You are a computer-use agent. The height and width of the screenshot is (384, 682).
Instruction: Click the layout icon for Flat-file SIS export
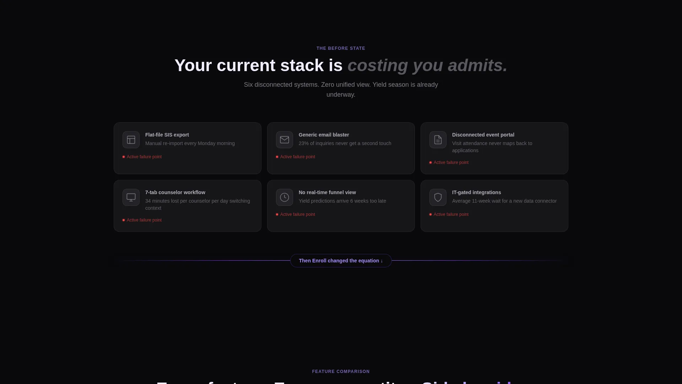pyautogui.click(x=131, y=140)
